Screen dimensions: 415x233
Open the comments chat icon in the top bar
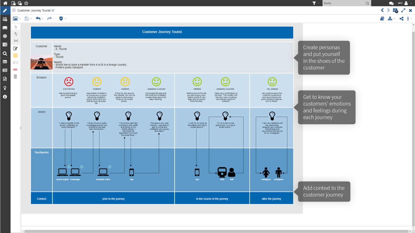click(x=391, y=3)
